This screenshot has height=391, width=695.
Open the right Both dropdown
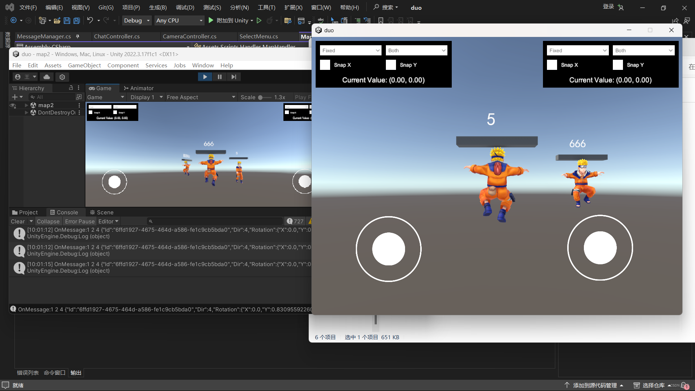(643, 50)
